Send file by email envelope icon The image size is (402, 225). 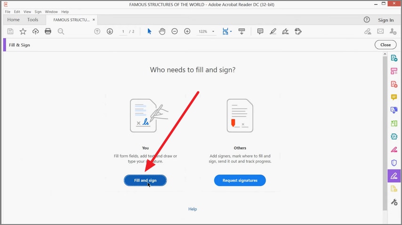pyautogui.click(x=380, y=31)
